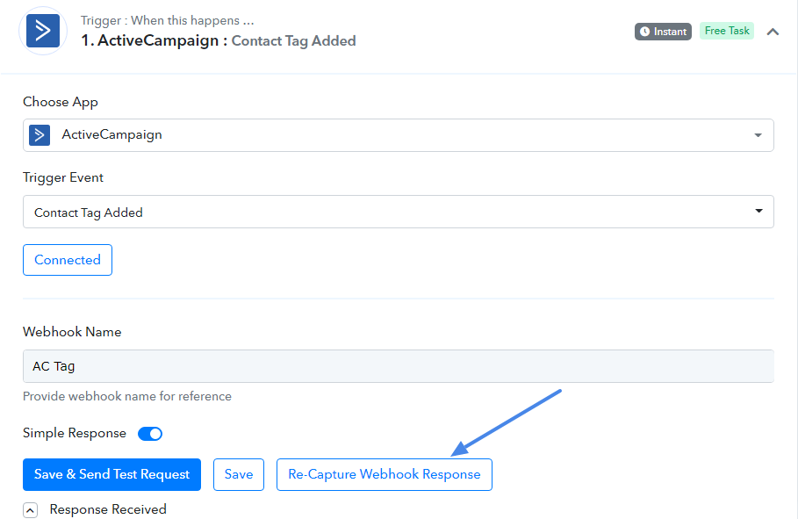Image resolution: width=798 pixels, height=519 pixels.
Task: Click Re-Capture Webhook Response button
Action: [x=385, y=475]
